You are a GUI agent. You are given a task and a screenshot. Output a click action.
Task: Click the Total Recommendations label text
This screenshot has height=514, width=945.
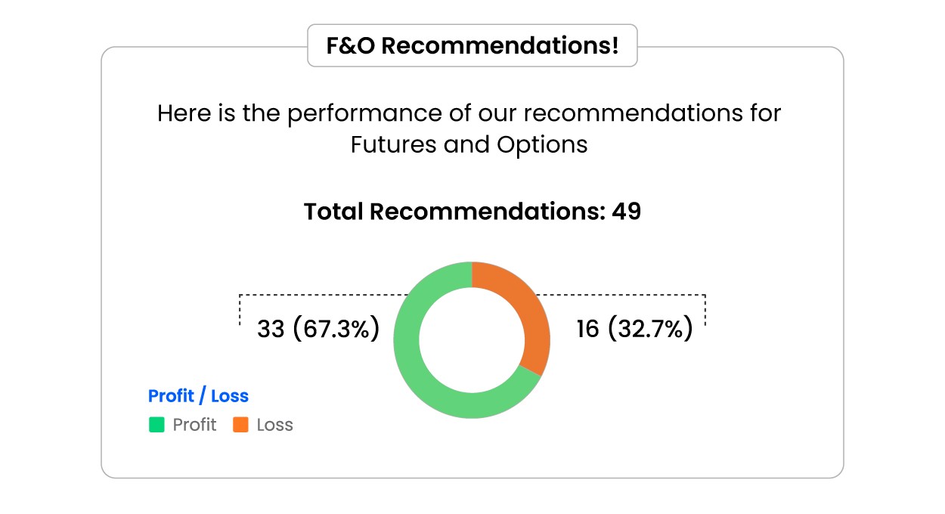[454, 212]
